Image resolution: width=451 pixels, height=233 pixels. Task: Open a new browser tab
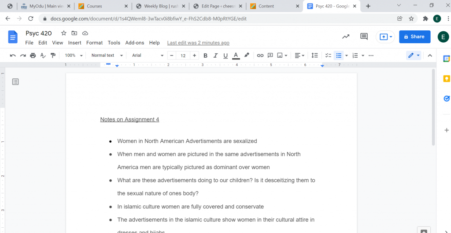(368, 6)
